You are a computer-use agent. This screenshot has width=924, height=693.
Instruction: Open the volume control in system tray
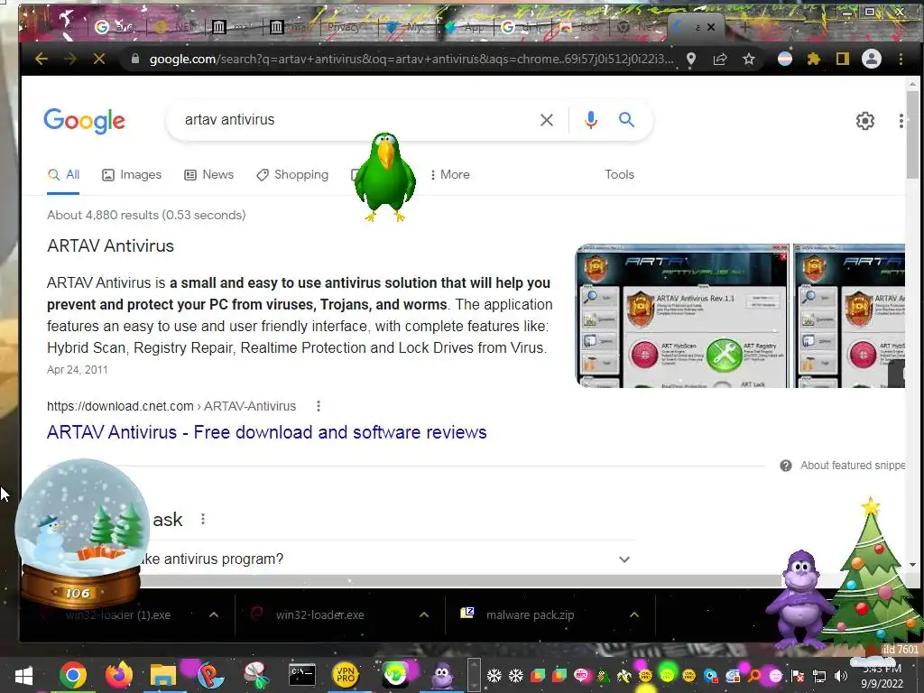coord(841,676)
